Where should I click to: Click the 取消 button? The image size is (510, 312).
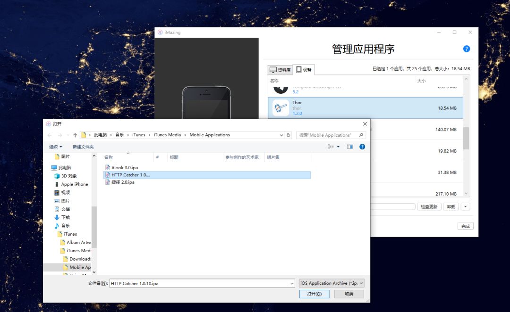tap(349, 294)
